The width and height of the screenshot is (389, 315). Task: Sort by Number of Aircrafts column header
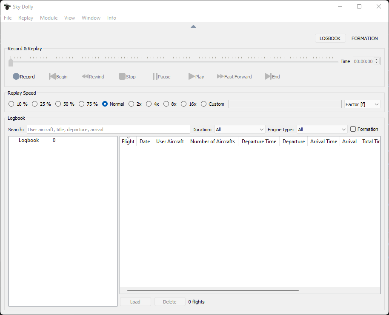(213, 142)
